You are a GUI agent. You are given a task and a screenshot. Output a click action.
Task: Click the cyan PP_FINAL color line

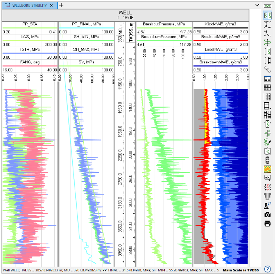click(x=86, y=28)
